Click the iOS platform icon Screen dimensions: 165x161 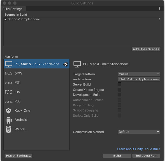(8, 92)
